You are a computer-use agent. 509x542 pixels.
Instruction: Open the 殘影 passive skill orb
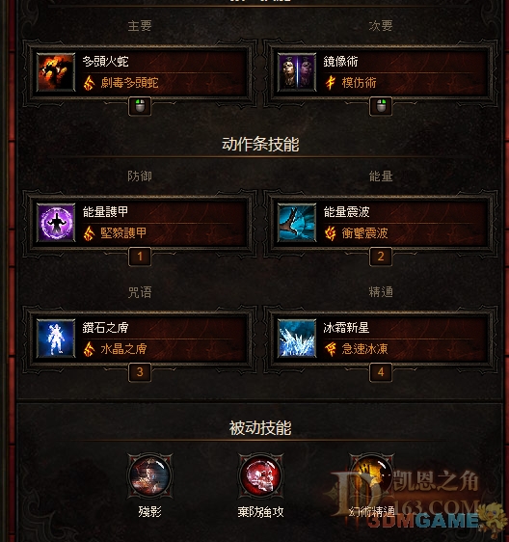click(150, 475)
